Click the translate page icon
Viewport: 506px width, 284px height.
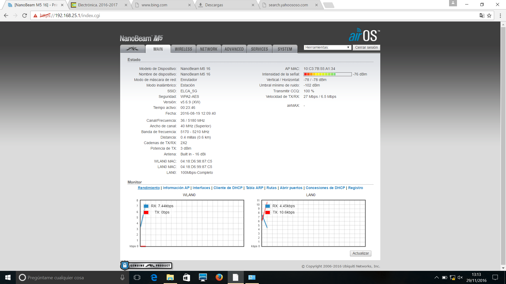pos(482,16)
